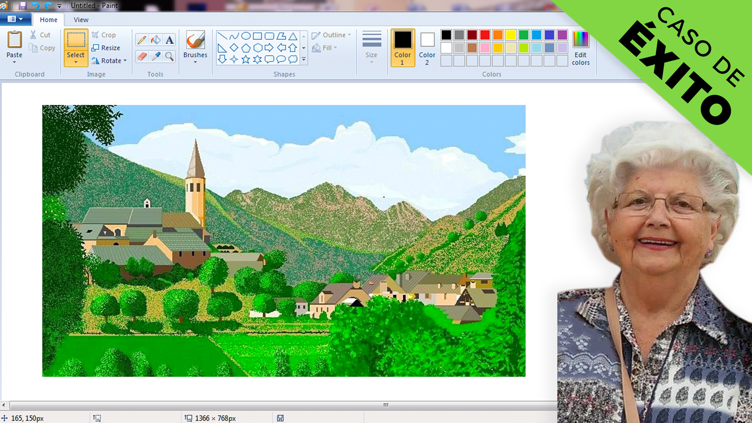Select the Magnifier tool
The height and width of the screenshot is (423, 752).
169,56
